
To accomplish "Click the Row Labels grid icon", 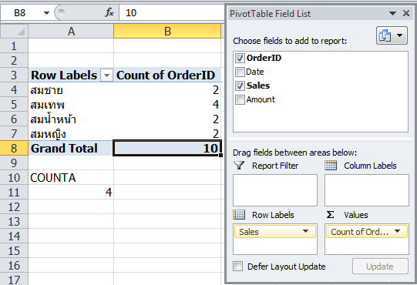I will [239, 215].
